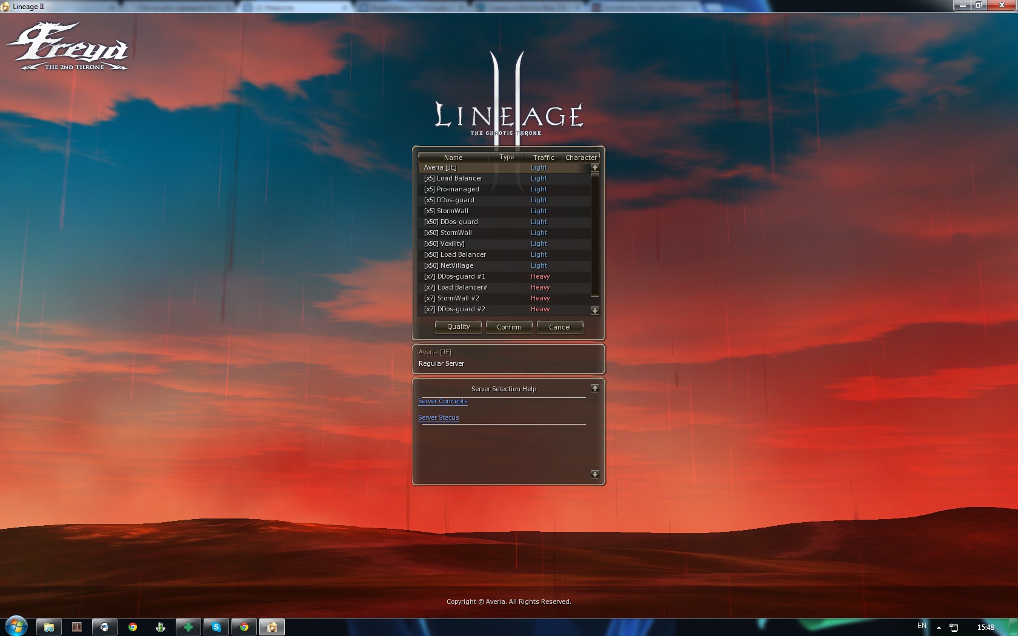Click the green clover taskbar icon
The image size is (1018, 636).
(188, 627)
